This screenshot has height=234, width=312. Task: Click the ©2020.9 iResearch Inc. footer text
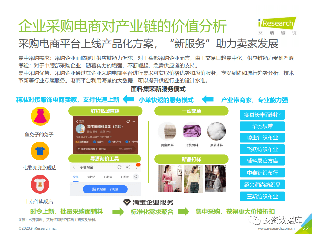(x=37, y=228)
